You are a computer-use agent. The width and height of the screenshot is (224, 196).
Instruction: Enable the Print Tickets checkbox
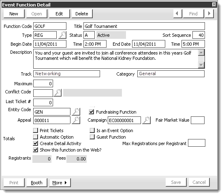pos(35,130)
